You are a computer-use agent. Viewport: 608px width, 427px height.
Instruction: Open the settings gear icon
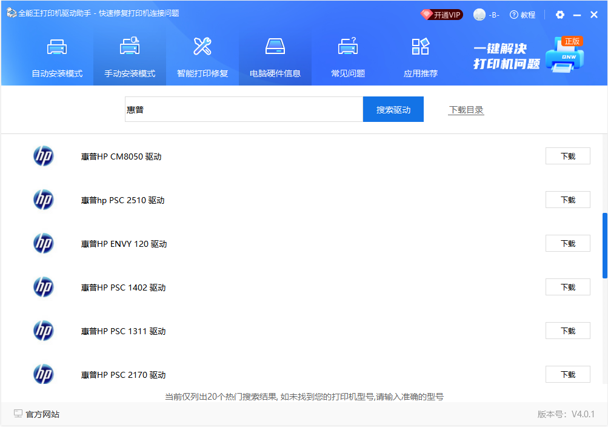pos(560,15)
